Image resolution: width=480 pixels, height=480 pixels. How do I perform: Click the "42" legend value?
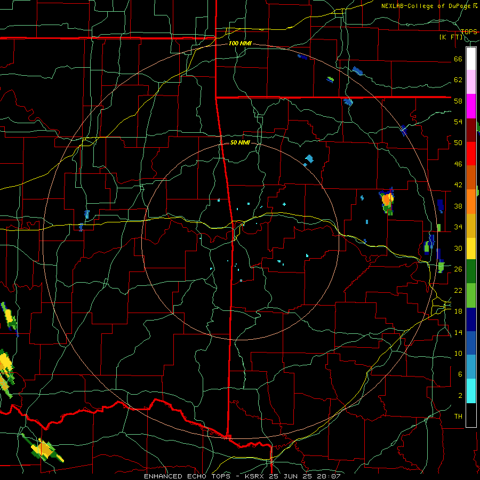458,185
